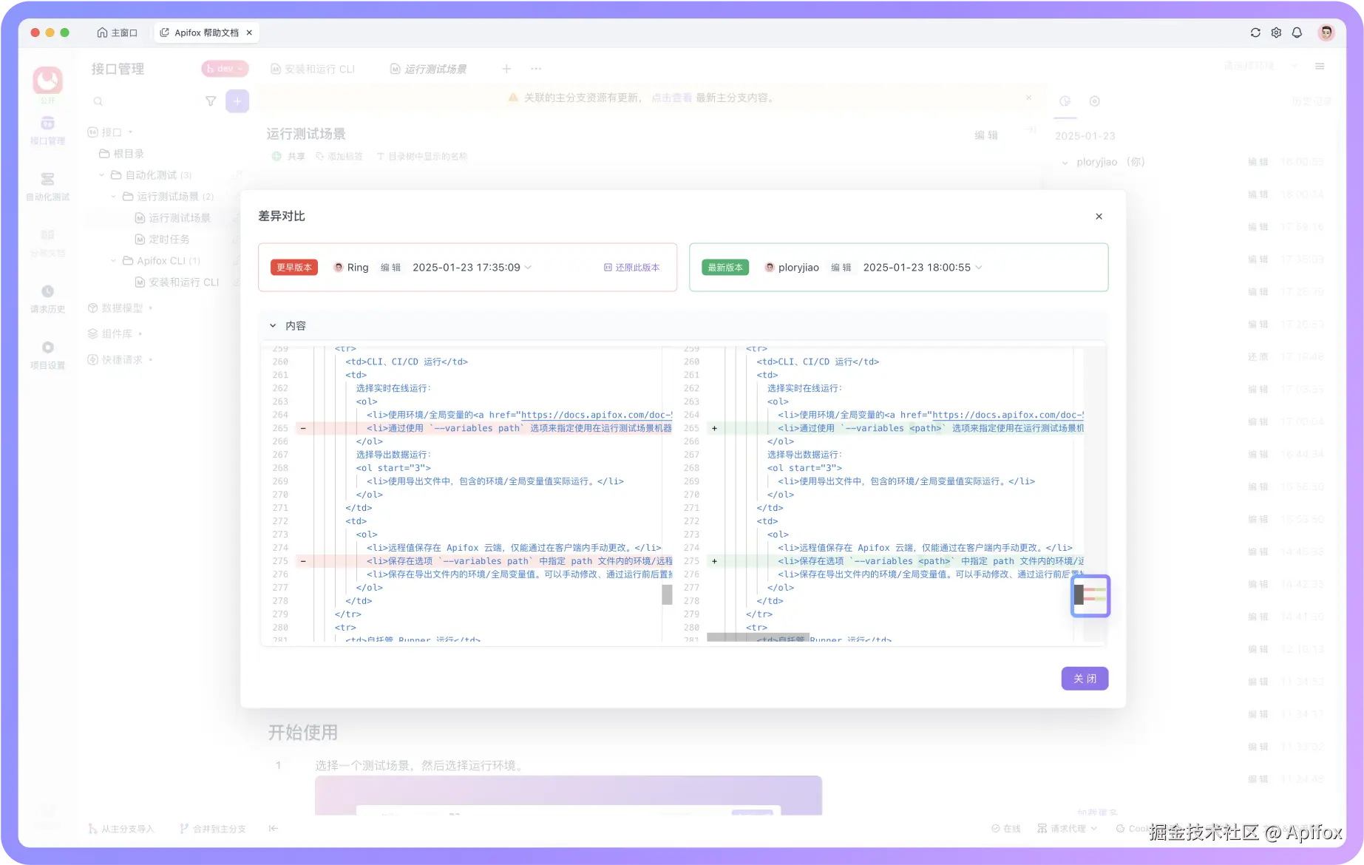The image size is (1364, 865).
Task: Open the hamburger menu at top right
Action: click(x=1320, y=66)
